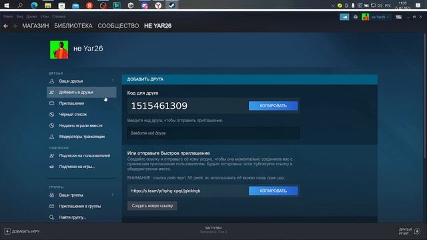This screenshot has width=427, height=240.
Task: Open the НЕ YAR26 profile tab
Action: pyautogui.click(x=157, y=26)
